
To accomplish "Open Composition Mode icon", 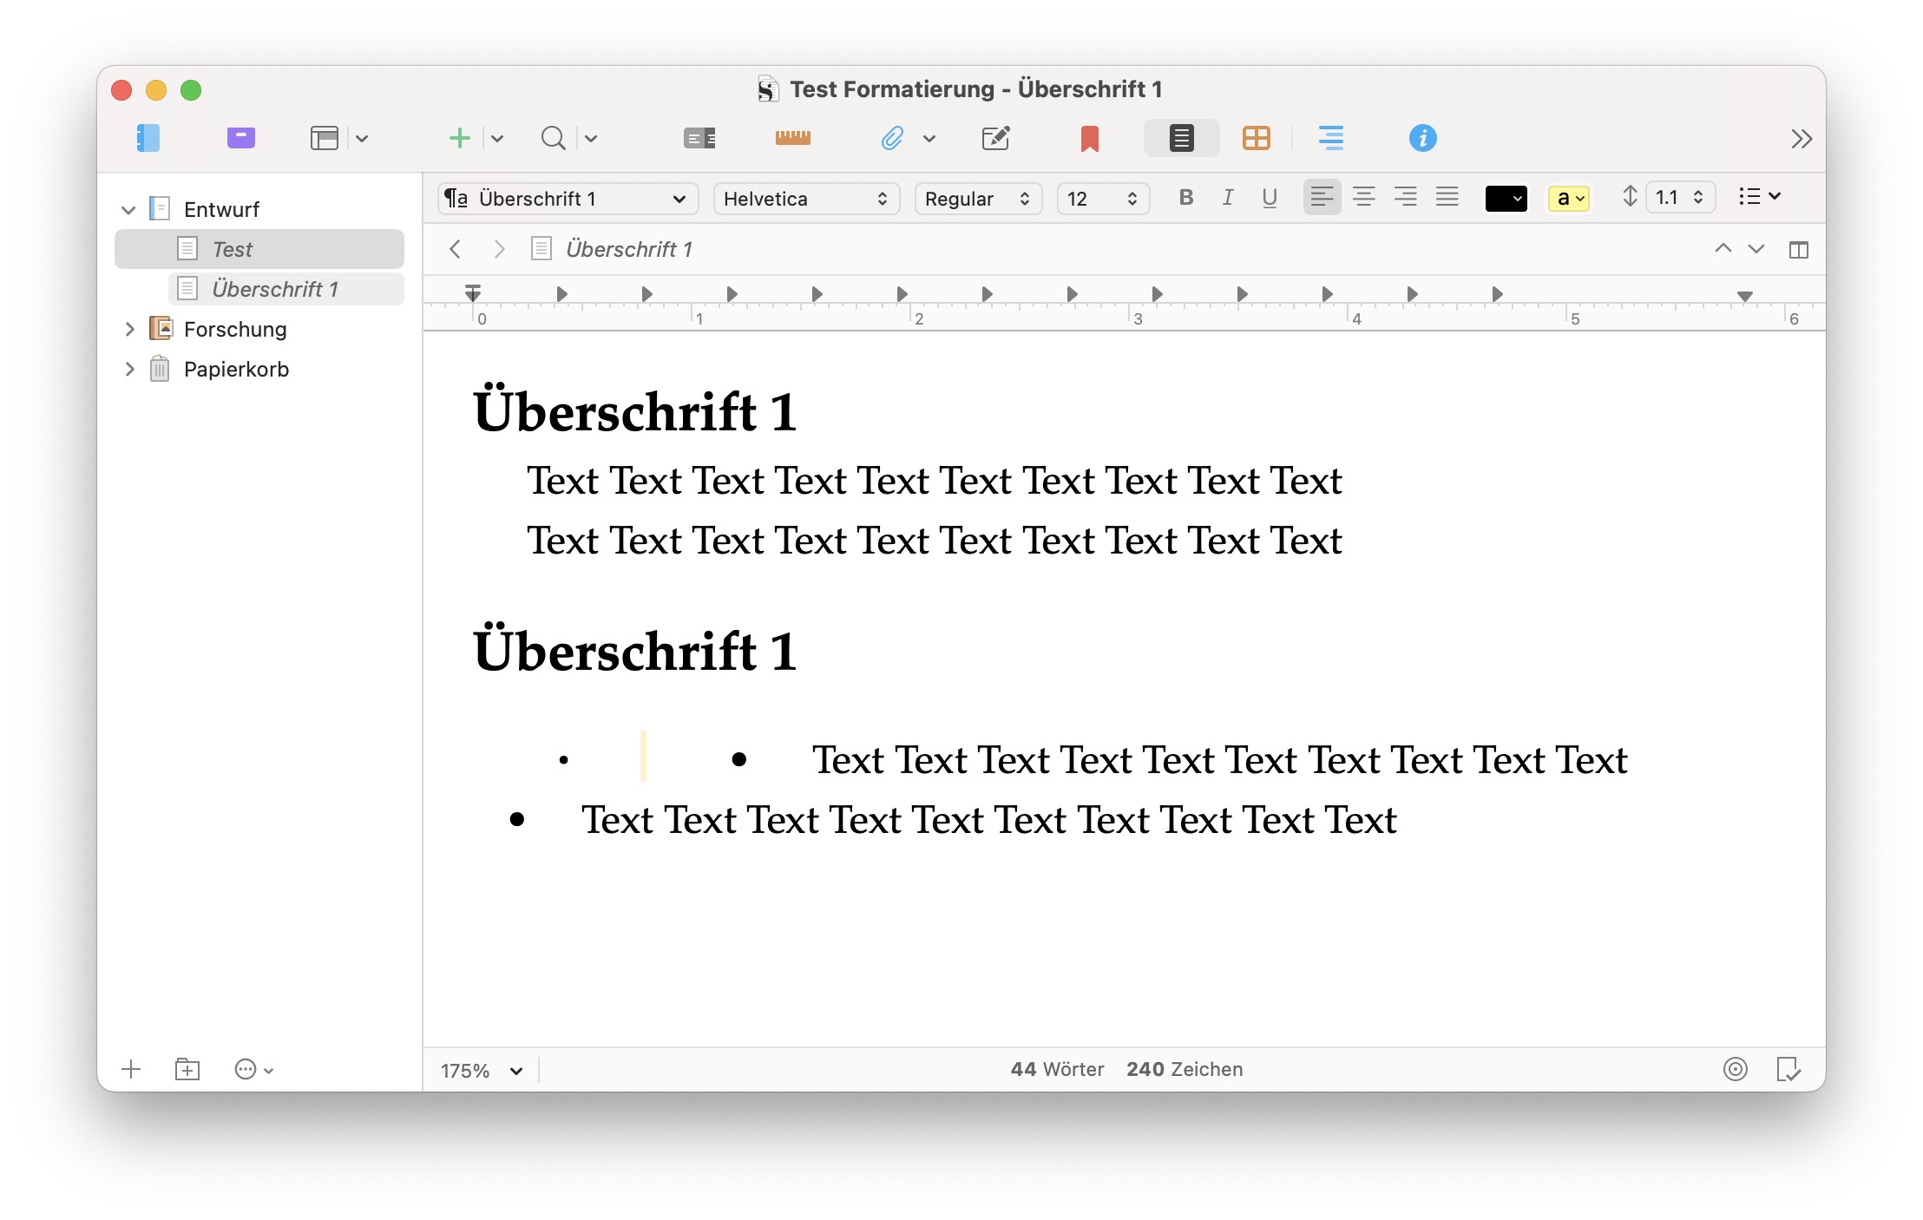I will (x=996, y=138).
